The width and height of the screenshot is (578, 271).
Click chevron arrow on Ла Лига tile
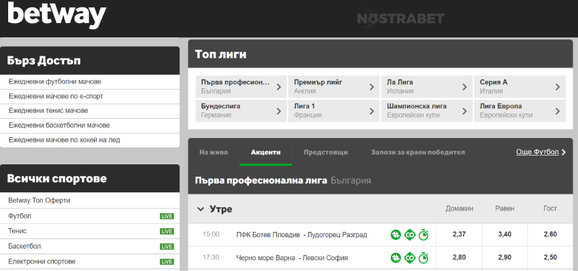(x=464, y=87)
